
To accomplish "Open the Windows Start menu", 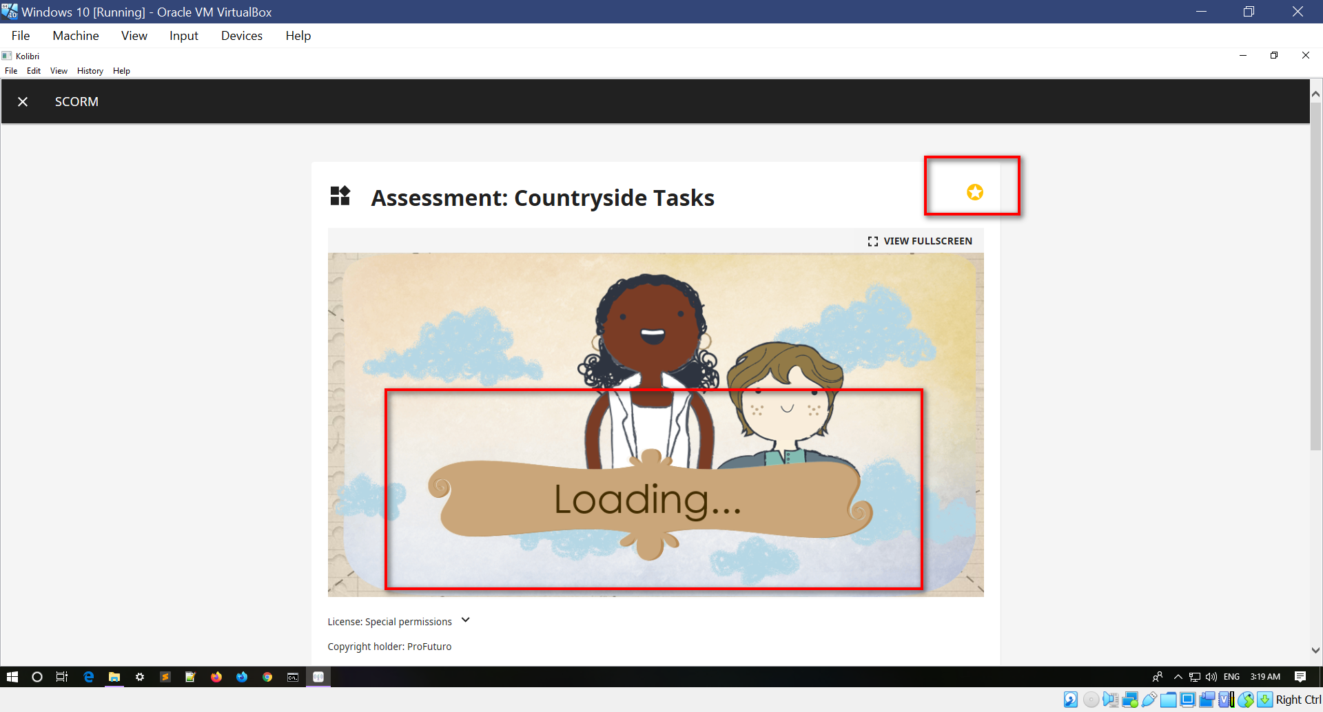I will (x=12, y=677).
